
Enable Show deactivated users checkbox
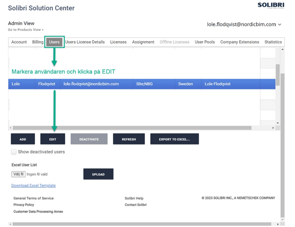tap(14, 152)
